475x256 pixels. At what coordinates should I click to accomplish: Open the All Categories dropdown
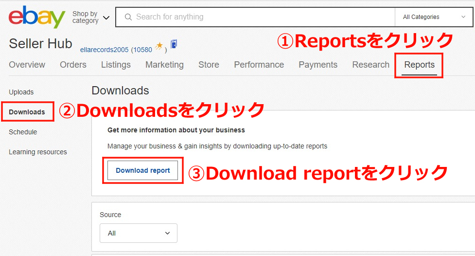coord(434,17)
